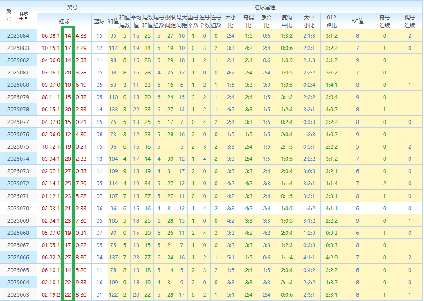Click 平均值 20 in row 2025063
424x301 pixels.
click(x=136, y=295)
